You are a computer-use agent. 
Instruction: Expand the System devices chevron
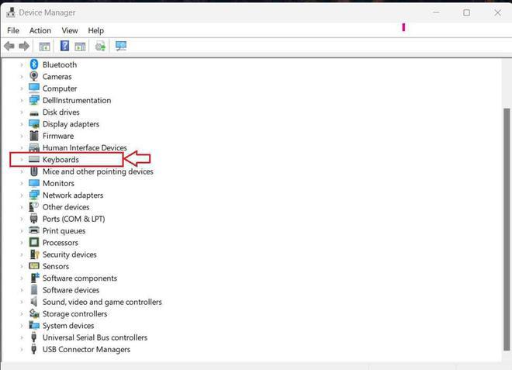coord(22,326)
